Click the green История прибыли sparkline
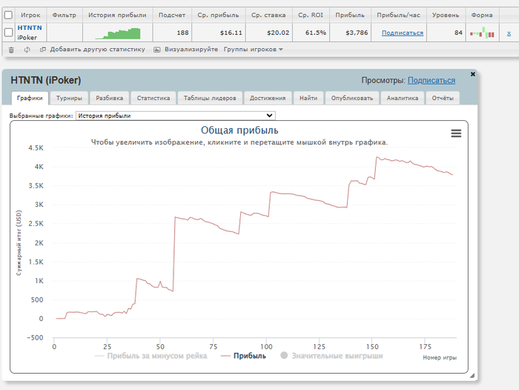Viewport: 519px width, 390px height. point(118,33)
